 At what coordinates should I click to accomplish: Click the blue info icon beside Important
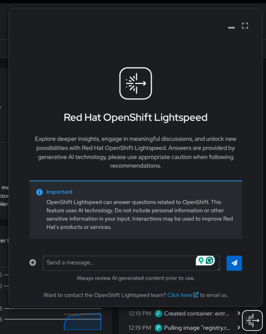click(x=39, y=192)
